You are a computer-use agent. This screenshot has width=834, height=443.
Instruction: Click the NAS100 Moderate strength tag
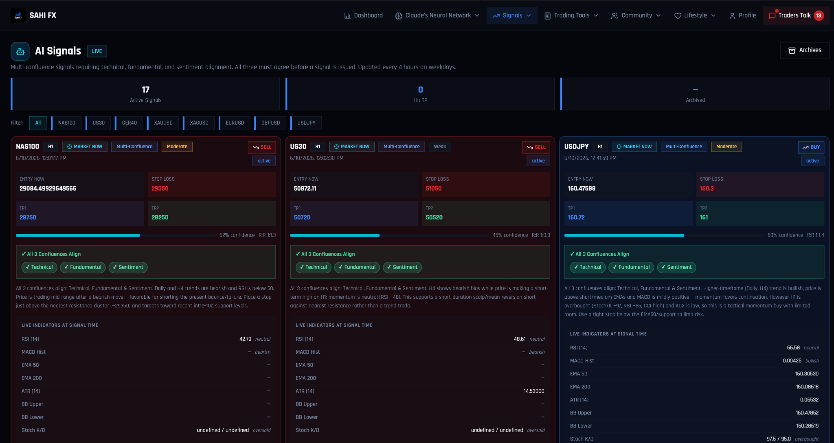tap(177, 147)
